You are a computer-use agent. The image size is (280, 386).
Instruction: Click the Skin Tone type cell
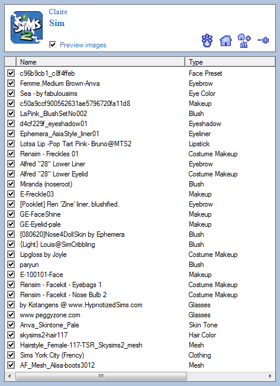203,325
